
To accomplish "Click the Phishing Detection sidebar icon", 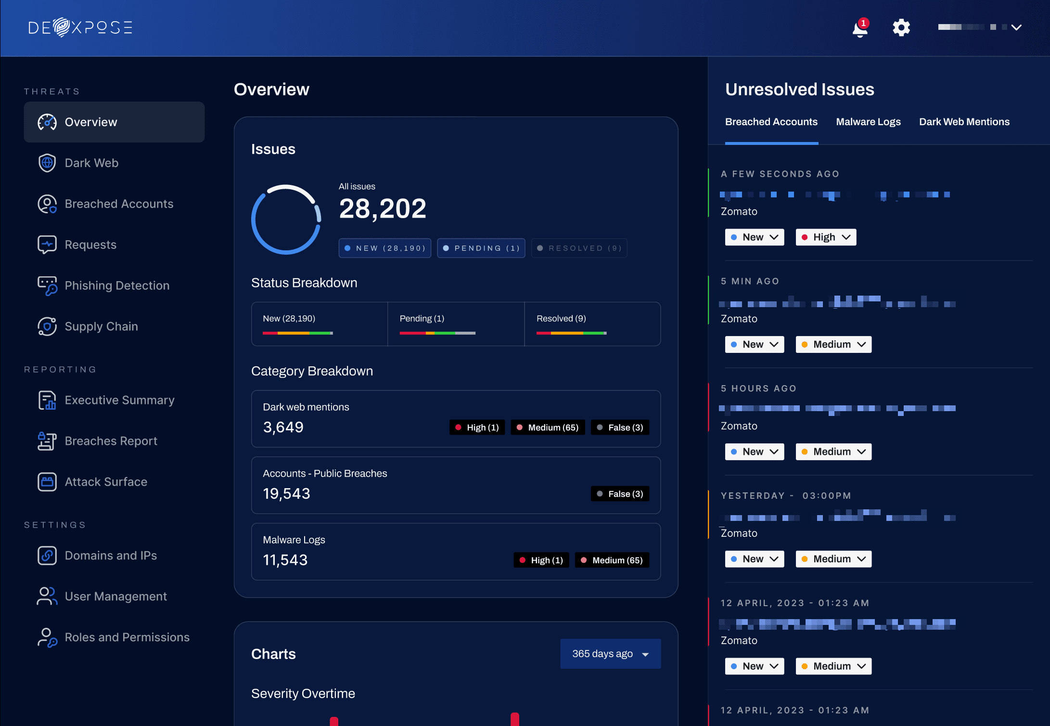I will [47, 286].
